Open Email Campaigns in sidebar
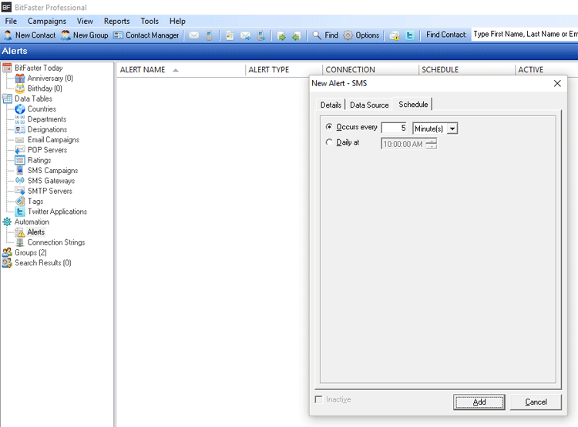 [x=53, y=140]
